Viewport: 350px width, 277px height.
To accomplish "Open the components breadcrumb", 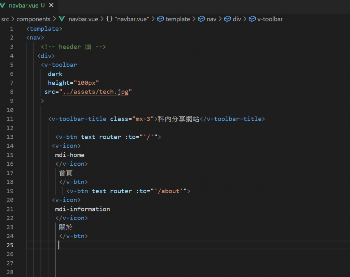I will point(33,19).
